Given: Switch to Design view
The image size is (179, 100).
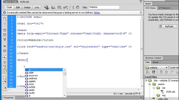Looking at the screenshot, I should (27, 7).
